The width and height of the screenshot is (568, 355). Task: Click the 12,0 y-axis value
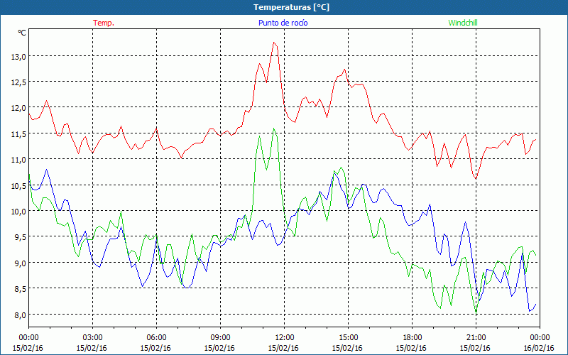pos(20,108)
